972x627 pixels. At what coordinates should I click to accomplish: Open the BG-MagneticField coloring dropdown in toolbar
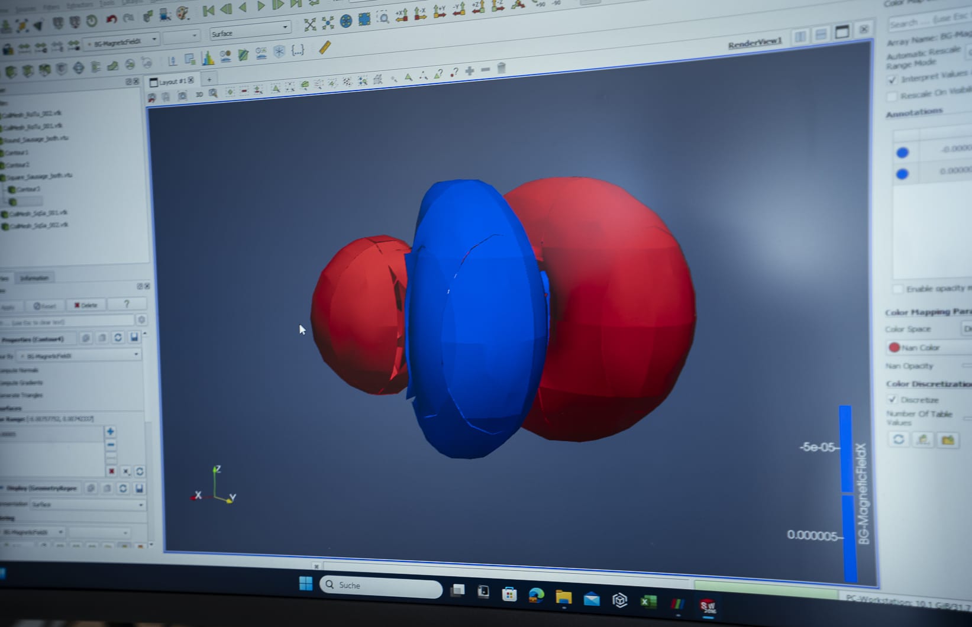[x=121, y=41]
